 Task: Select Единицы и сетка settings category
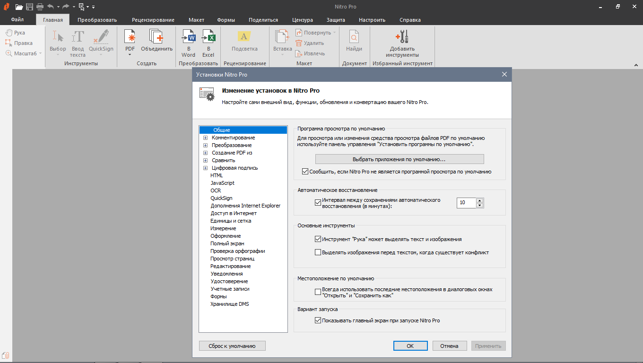(x=231, y=221)
